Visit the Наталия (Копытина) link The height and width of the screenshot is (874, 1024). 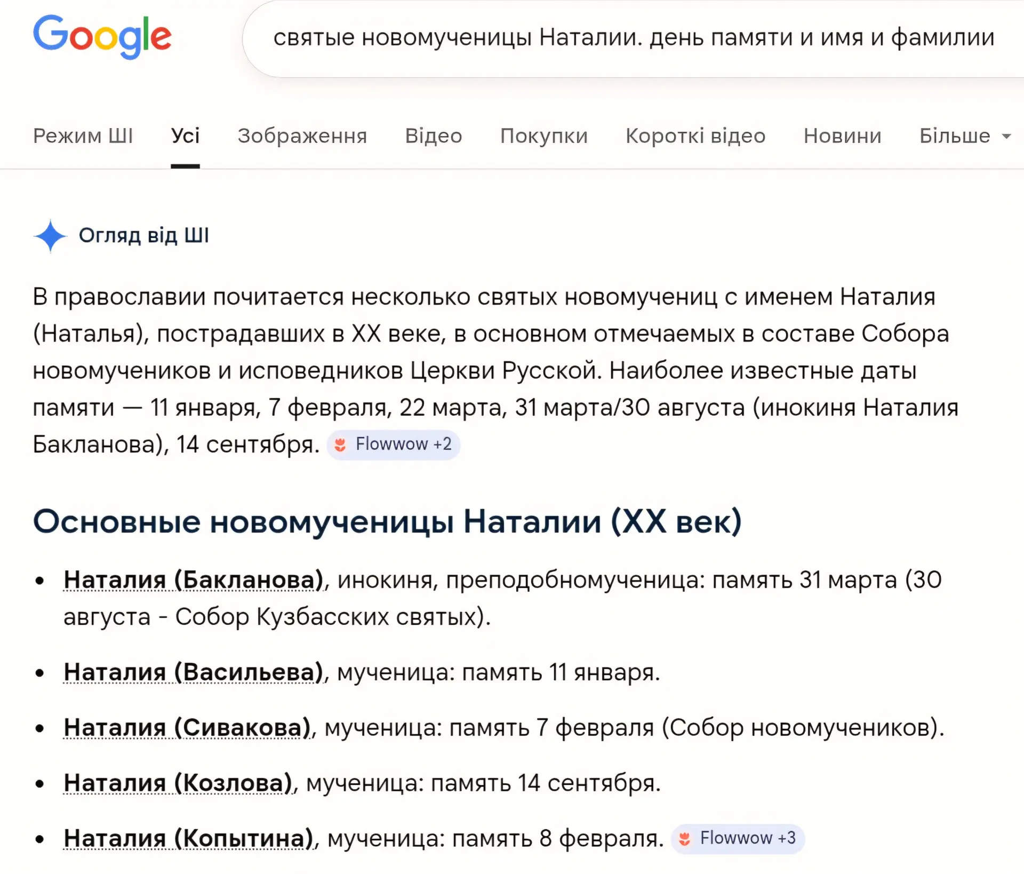(x=188, y=839)
